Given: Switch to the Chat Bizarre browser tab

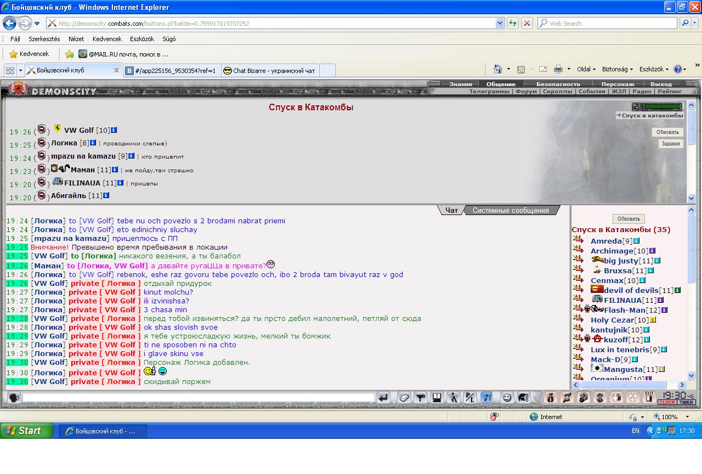Looking at the screenshot, I should (x=270, y=71).
